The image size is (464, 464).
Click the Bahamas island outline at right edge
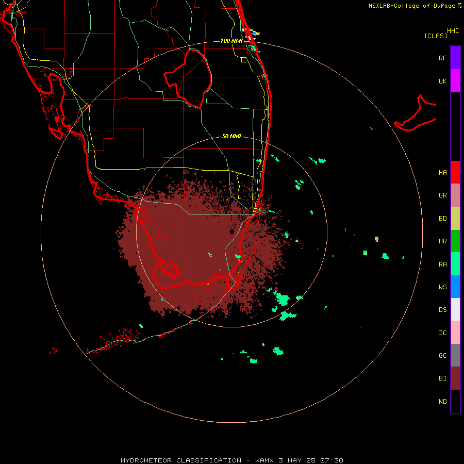point(416,113)
